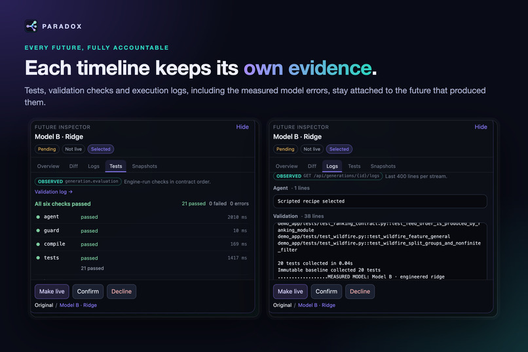Click Selected badge in right inspector
This screenshot has height=352, width=528.
click(339, 149)
